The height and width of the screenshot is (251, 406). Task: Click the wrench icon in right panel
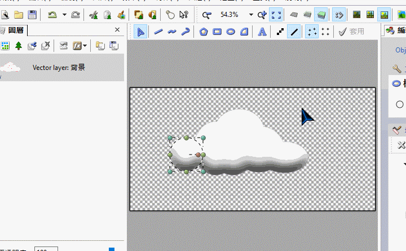point(396,69)
